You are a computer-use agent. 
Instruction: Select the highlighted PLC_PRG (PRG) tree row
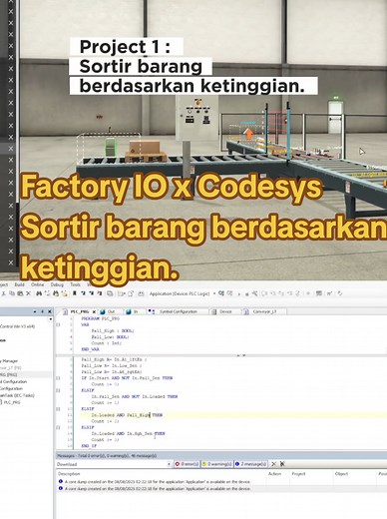26,374
